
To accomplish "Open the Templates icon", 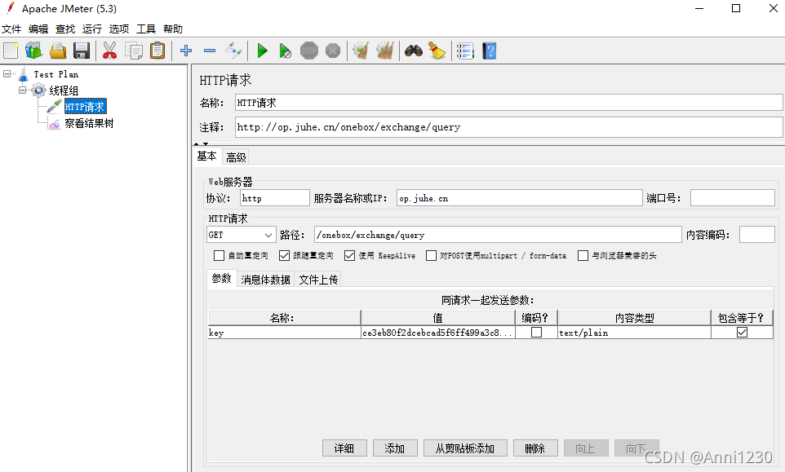I will point(34,51).
